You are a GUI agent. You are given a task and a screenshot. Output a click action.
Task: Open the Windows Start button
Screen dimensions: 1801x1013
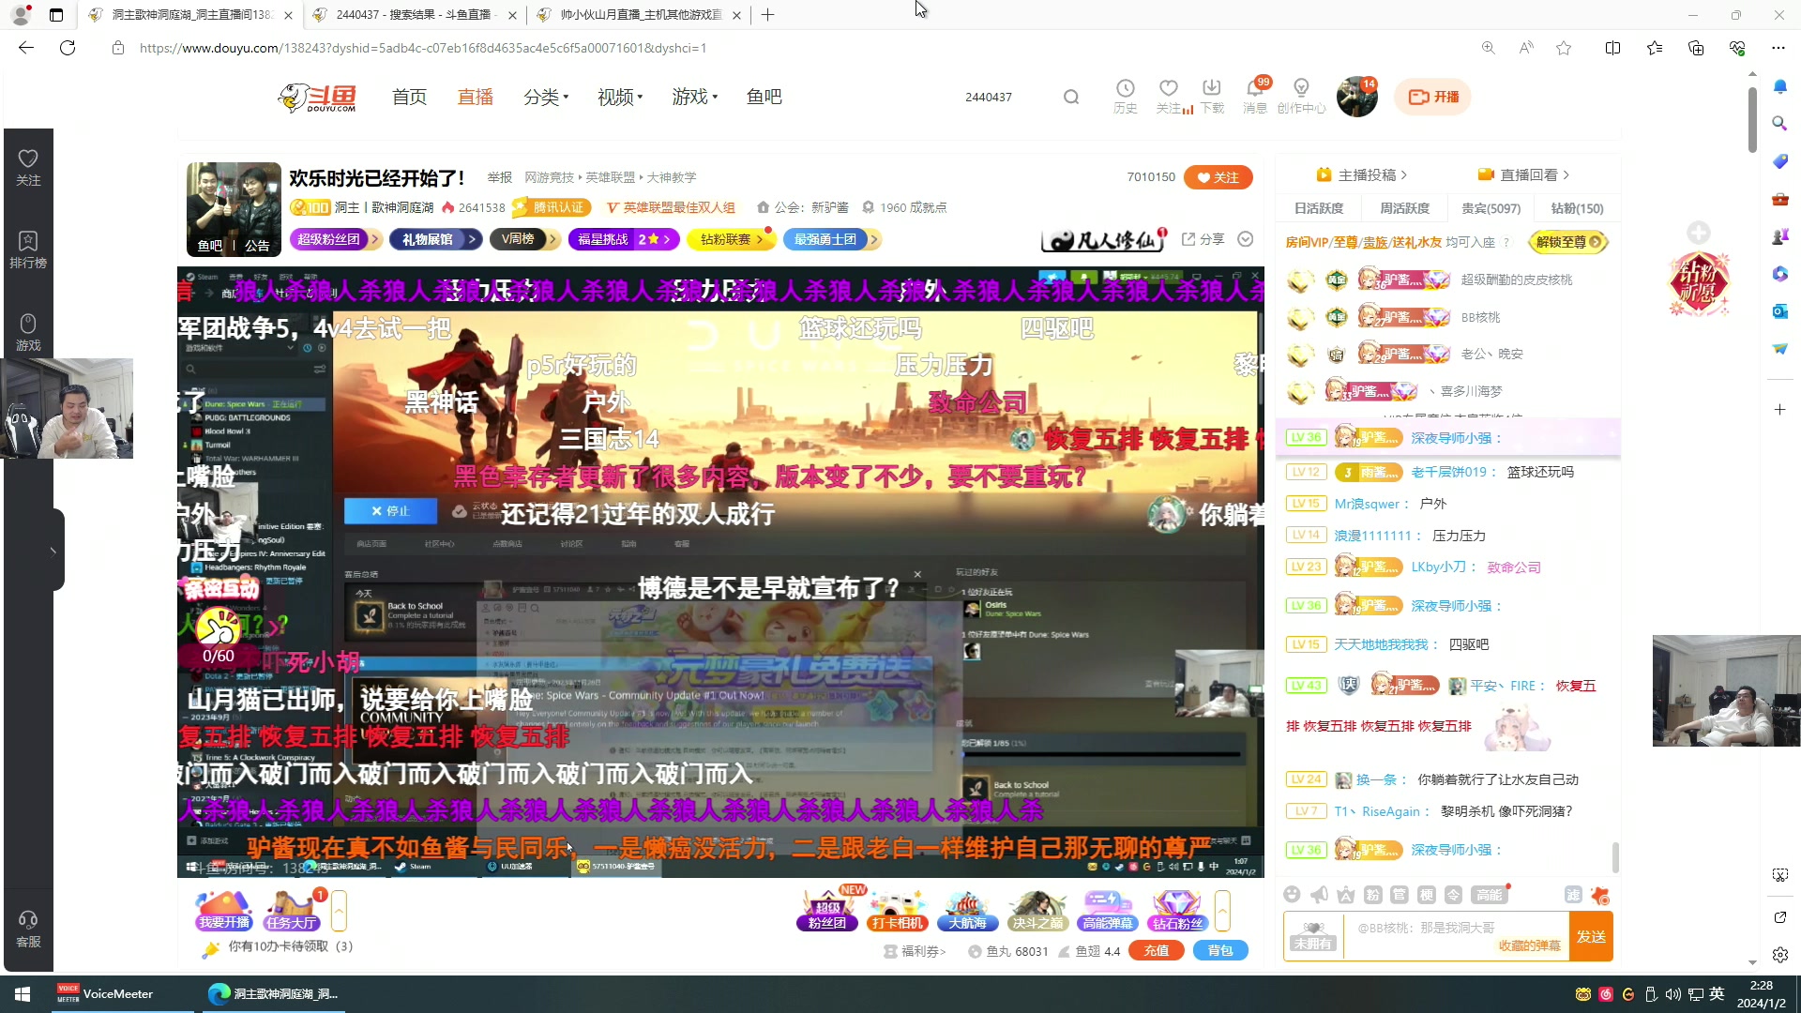(23, 994)
